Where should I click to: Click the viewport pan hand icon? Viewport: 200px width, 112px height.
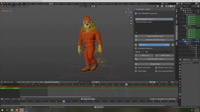(x=131, y=21)
